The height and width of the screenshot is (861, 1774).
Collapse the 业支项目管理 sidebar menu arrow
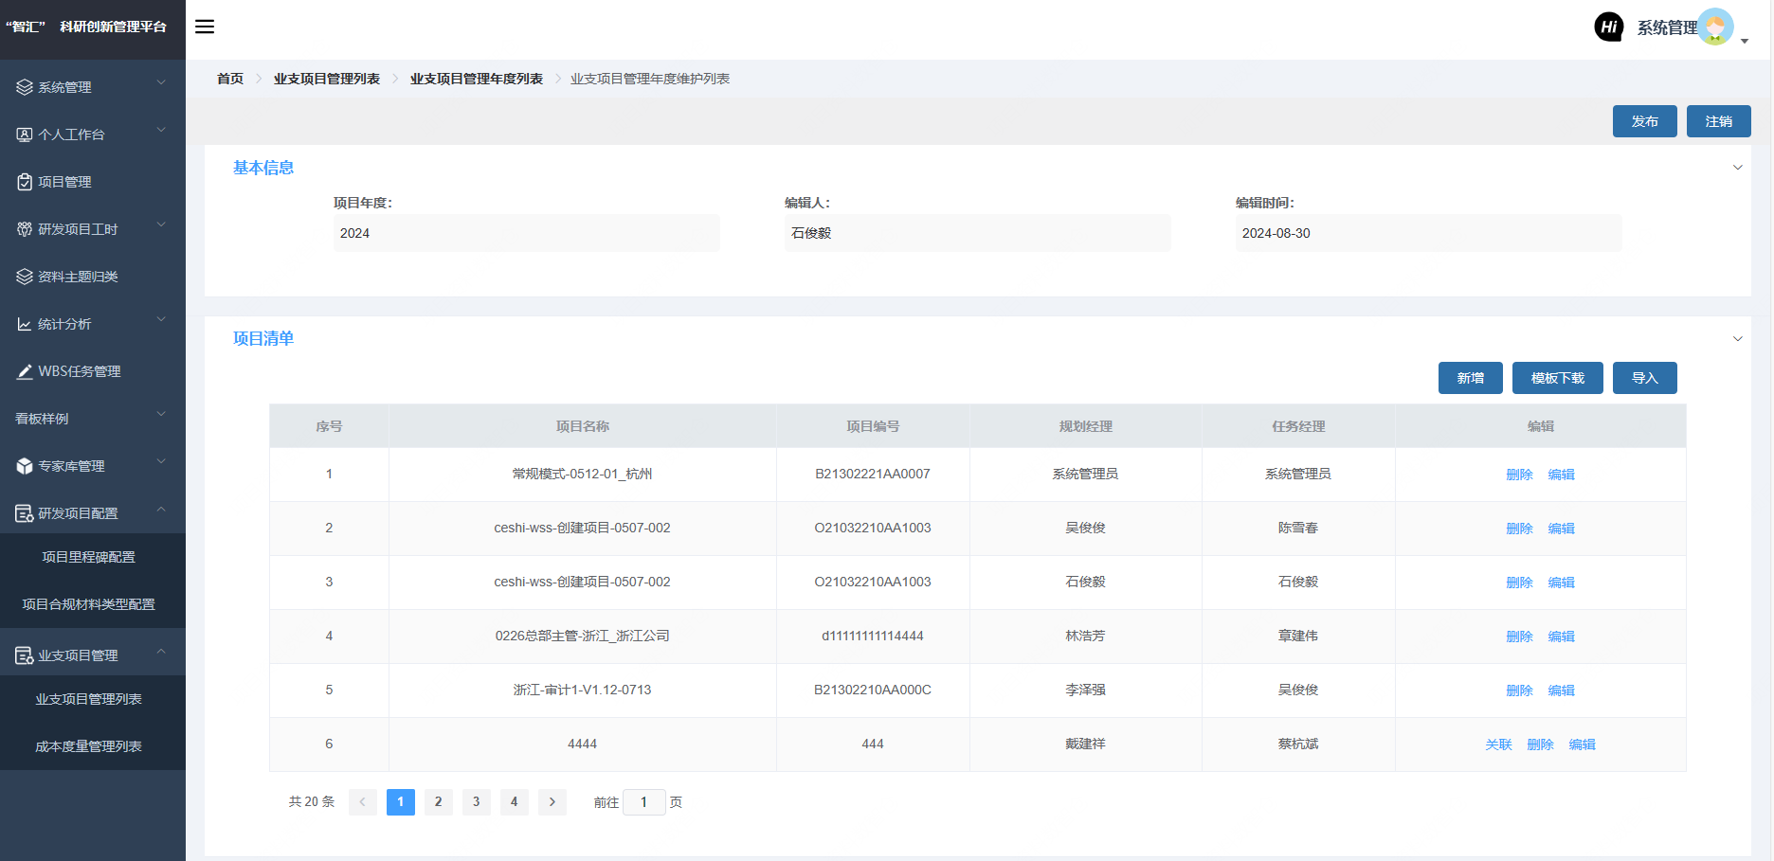[x=161, y=652]
